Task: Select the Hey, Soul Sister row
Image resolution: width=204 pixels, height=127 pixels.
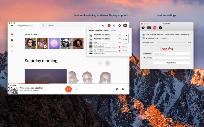Action: click(x=108, y=51)
